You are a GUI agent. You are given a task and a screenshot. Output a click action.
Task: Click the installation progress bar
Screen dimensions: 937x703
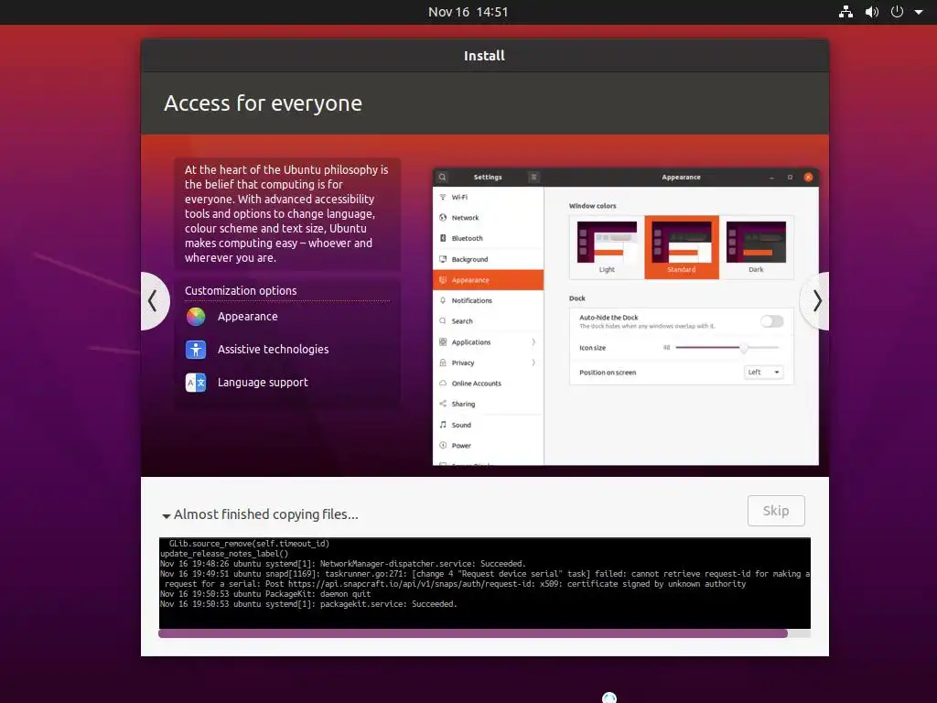[x=484, y=633]
